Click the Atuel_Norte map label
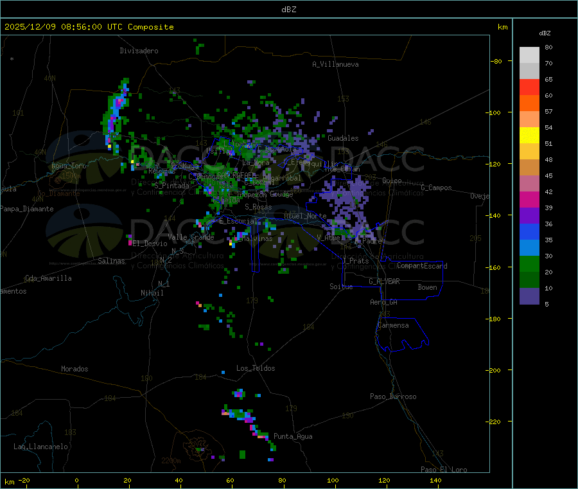The width and height of the screenshot is (578, 489). pyautogui.click(x=305, y=216)
